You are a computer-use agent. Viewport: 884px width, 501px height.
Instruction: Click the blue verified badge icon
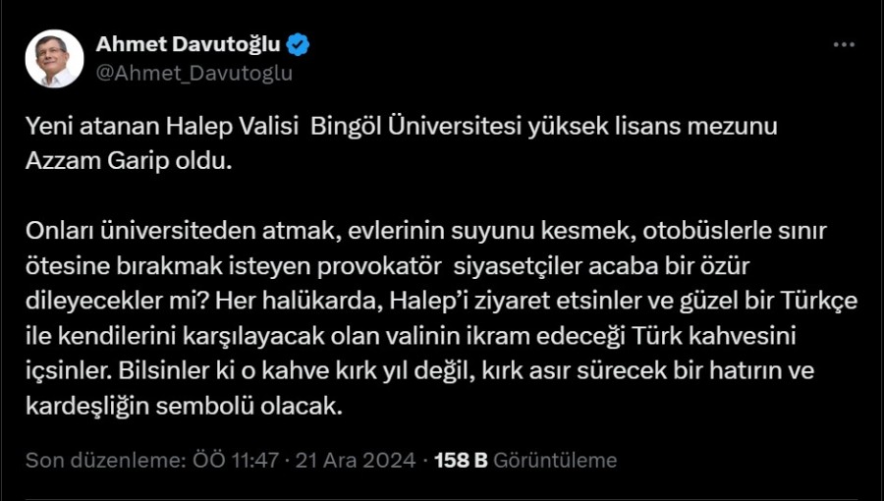pyautogui.click(x=300, y=44)
